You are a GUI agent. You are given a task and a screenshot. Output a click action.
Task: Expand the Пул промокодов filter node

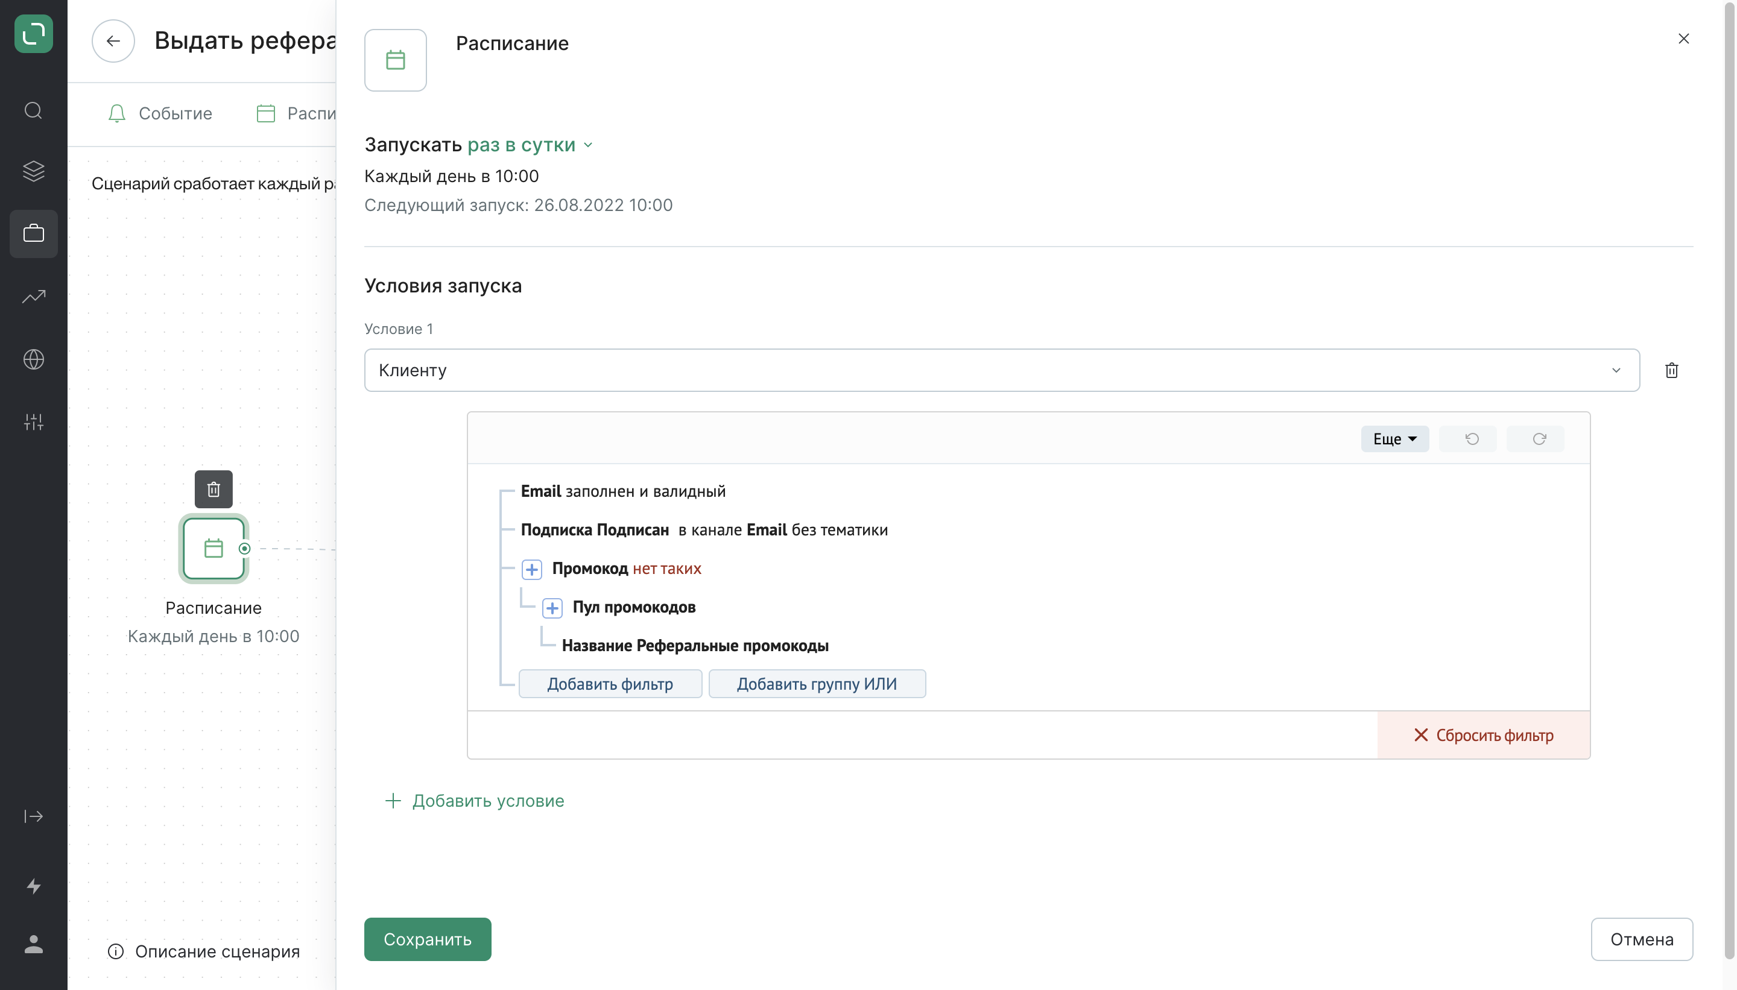[x=552, y=608]
